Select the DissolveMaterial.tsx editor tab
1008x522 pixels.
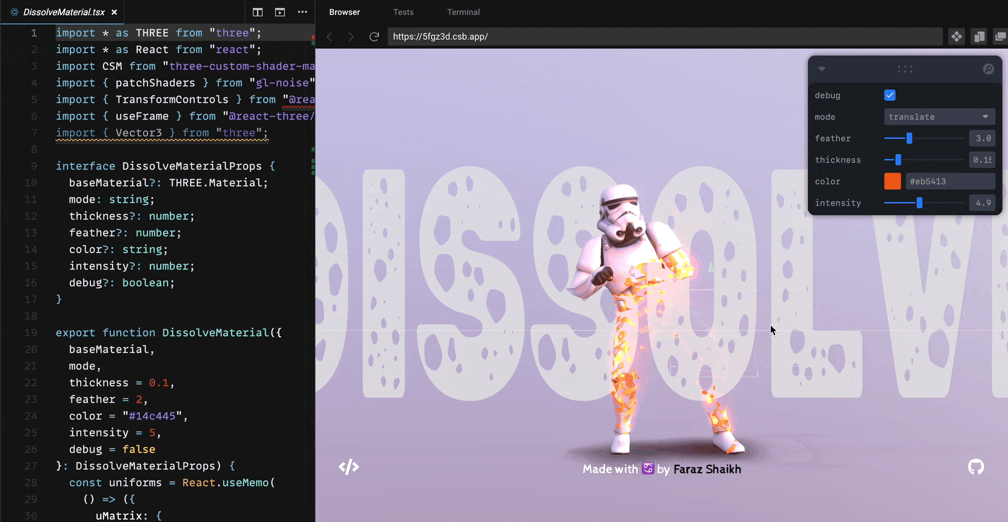click(x=62, y=12)
